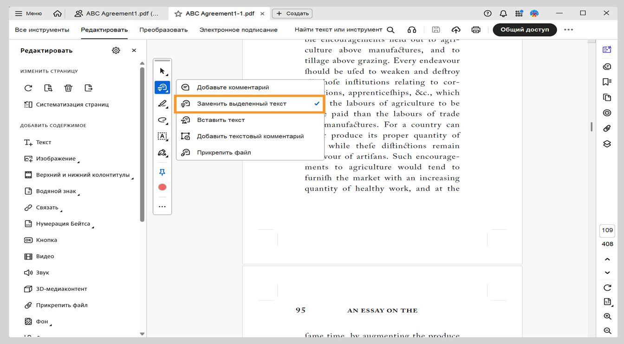The width and height of the screenshot is (624, 344).
Task: Go to previous page up chevron
Action: [607, 259]
